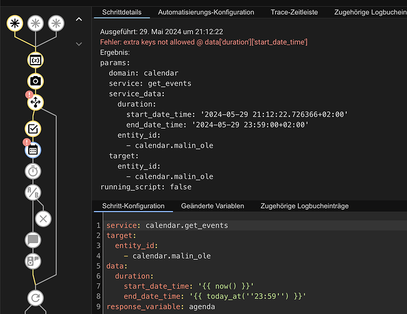Click the 'service: get_events' result line
This screenshot has height=314, width=407.
point(150,84)
